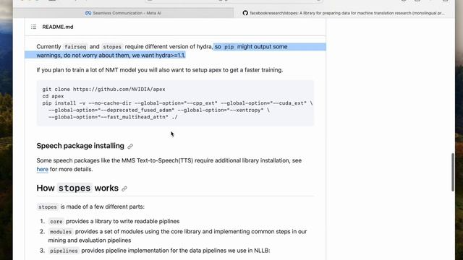Viewport: 463px width, 260px height.
Task: Click the '--deprecated_fused_adam' code line
Action: (159, 110)
